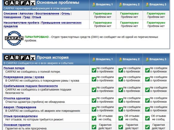Click the Прочая история section title
This screenshot has width=174, height=130.
(x=53, y=58)
